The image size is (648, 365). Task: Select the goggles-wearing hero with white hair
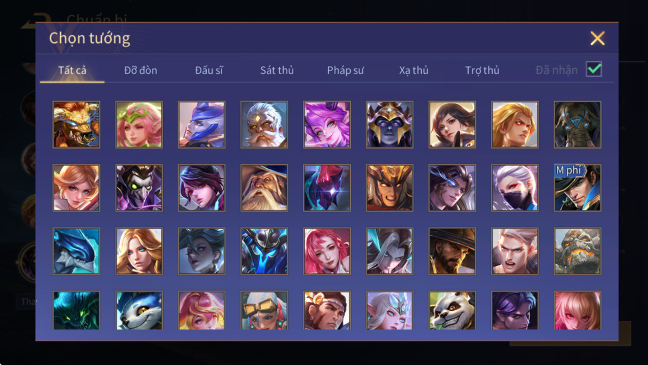coord(264,310)
